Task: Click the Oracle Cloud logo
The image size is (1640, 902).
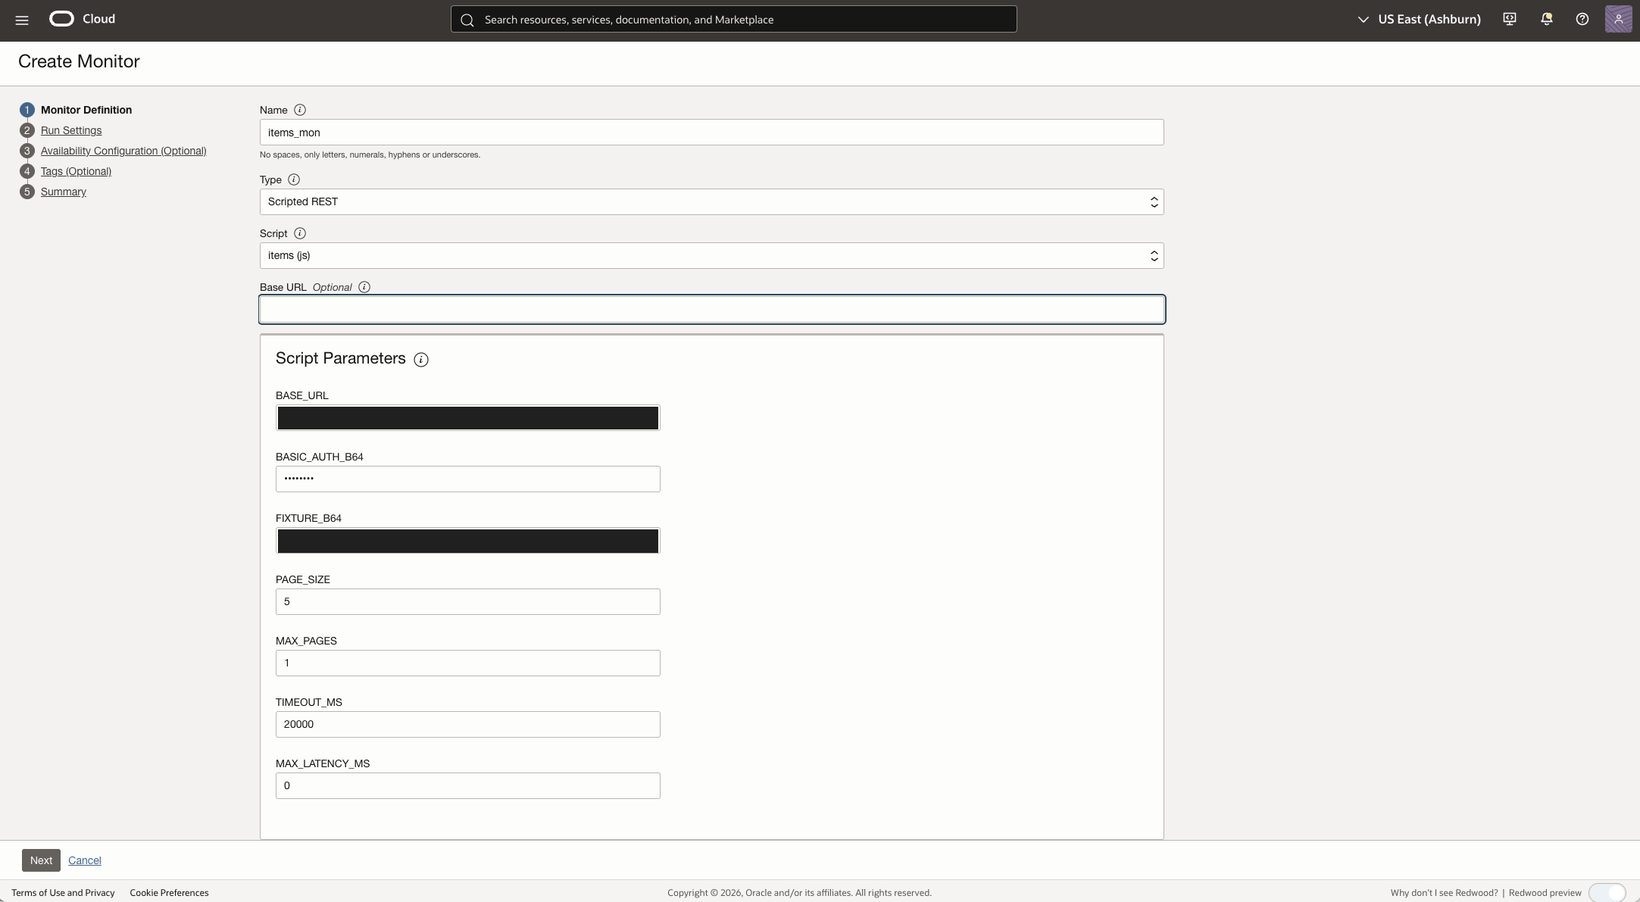Action: [82, 19]
